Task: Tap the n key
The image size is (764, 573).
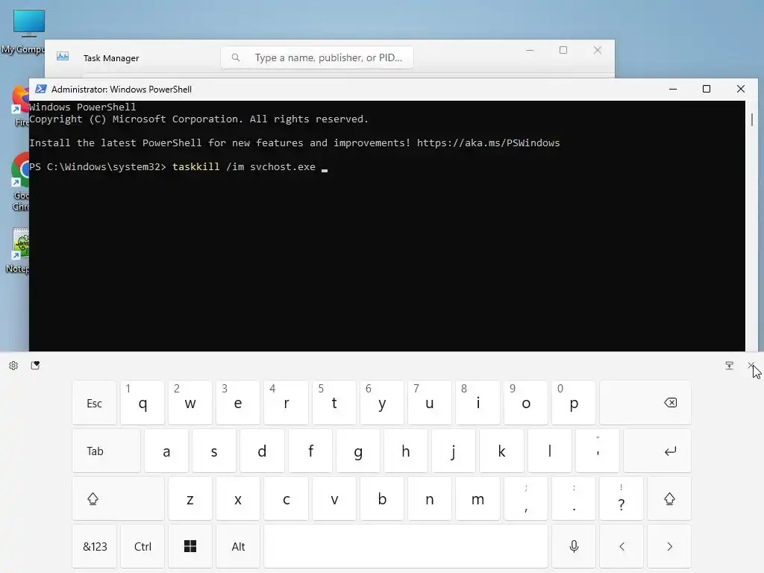Action: pos(429,498)
